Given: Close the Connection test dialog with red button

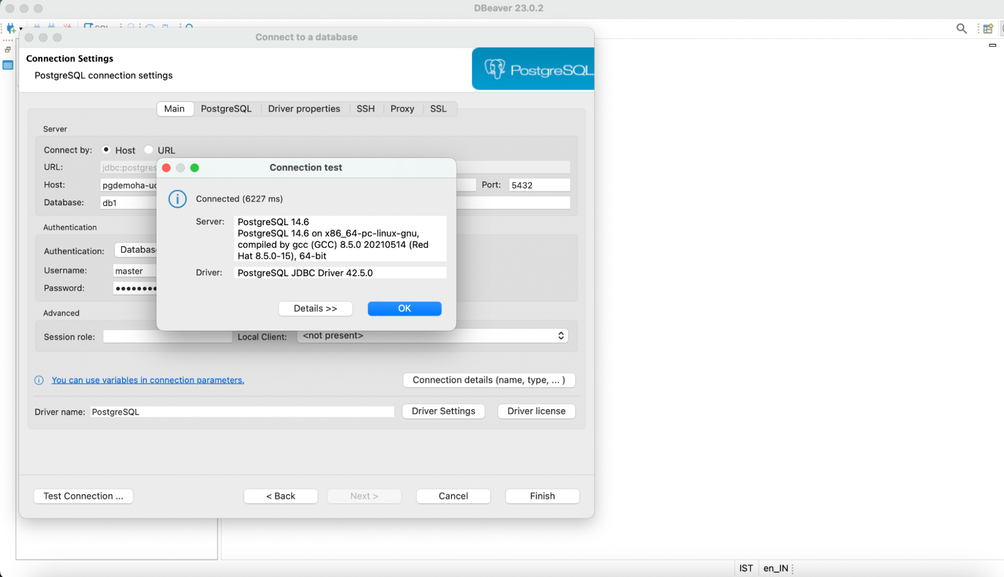Looking at the screenshot, I should 166,168.
